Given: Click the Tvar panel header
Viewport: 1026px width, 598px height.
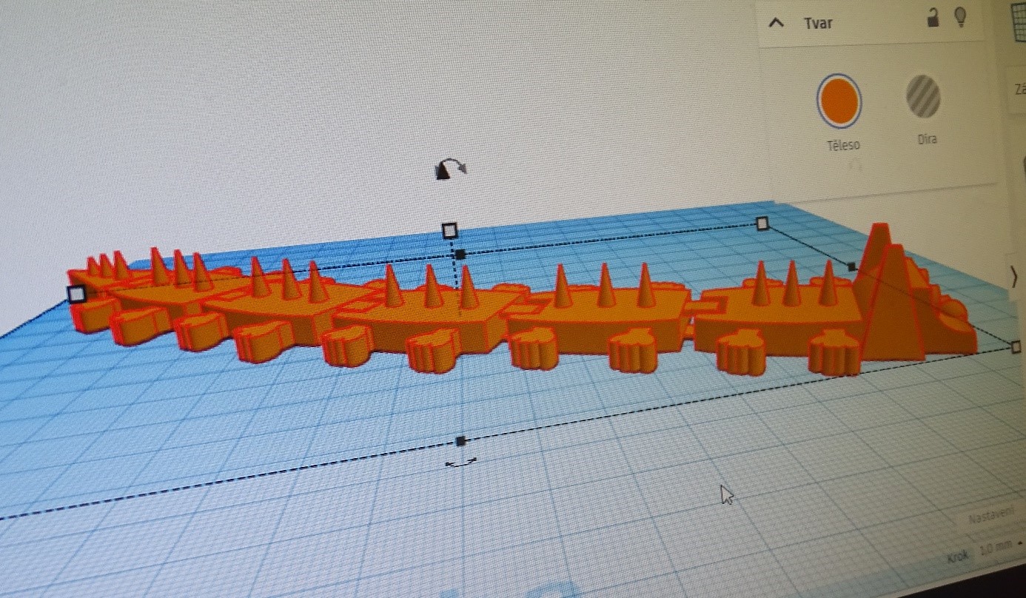Looking at the screenshot, I should coord(818,23).
